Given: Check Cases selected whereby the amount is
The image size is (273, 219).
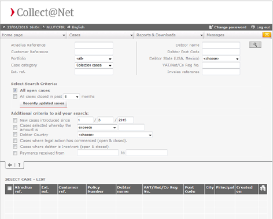Looking at the screenshot, I should [15, 128].
